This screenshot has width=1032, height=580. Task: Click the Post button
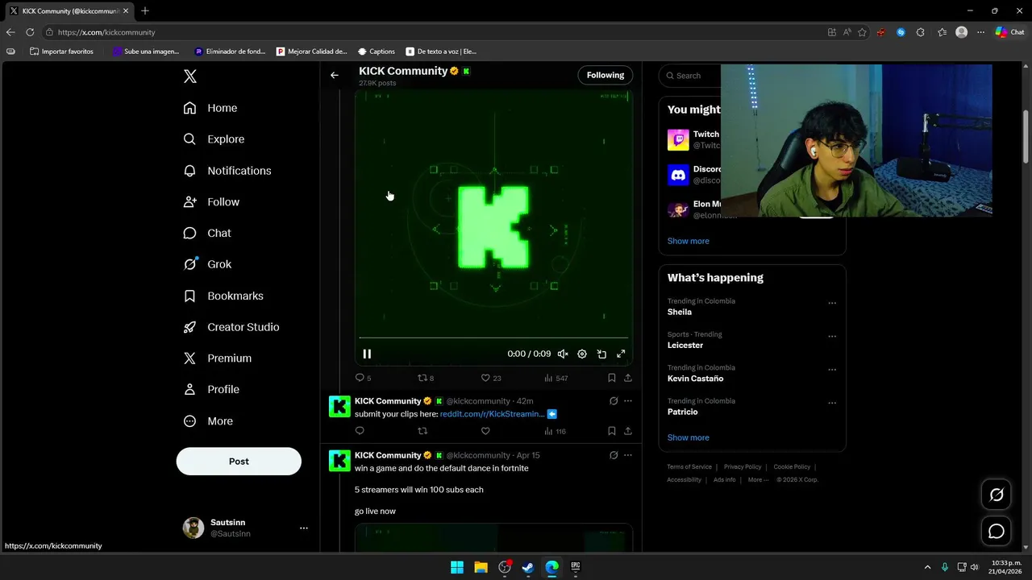(239, 462)
